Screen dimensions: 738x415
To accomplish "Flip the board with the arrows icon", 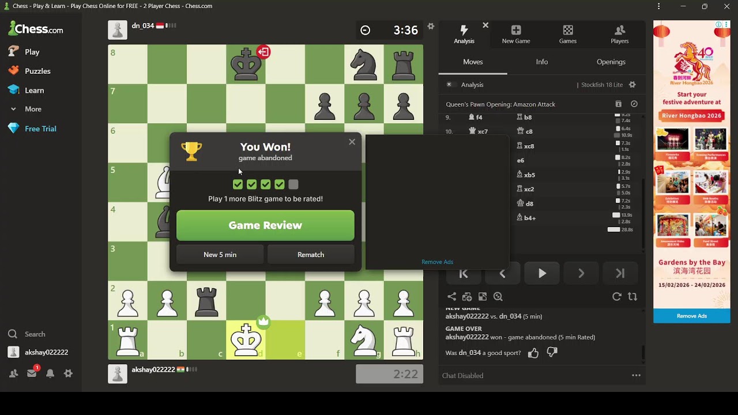I will tap(632, 297).
